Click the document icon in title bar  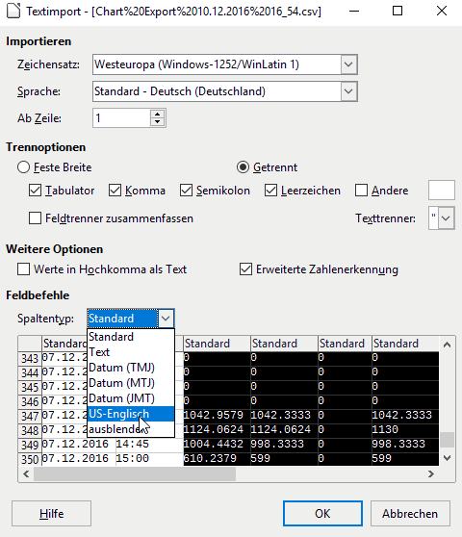tap(13, 11)
